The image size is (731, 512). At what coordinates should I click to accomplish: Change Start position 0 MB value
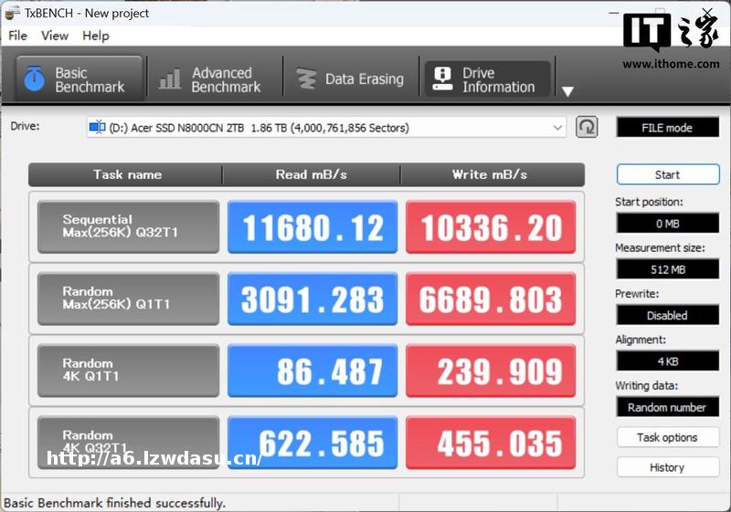click(668, 224)
